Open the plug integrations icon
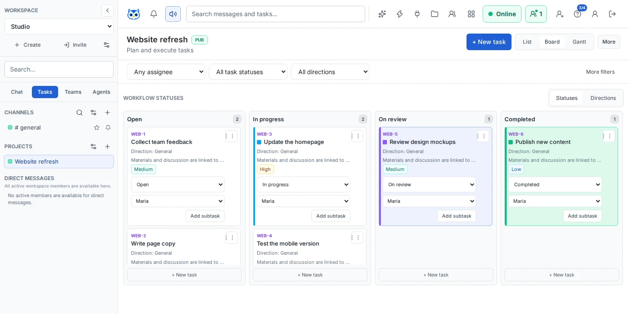Viewport: 629px width, 314px height. pos(417,14)
